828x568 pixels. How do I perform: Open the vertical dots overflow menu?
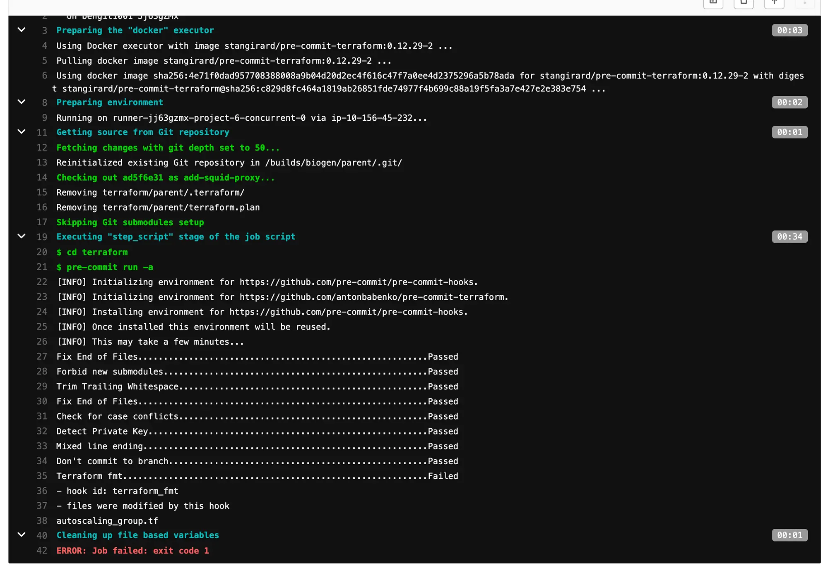click(804, 4)
